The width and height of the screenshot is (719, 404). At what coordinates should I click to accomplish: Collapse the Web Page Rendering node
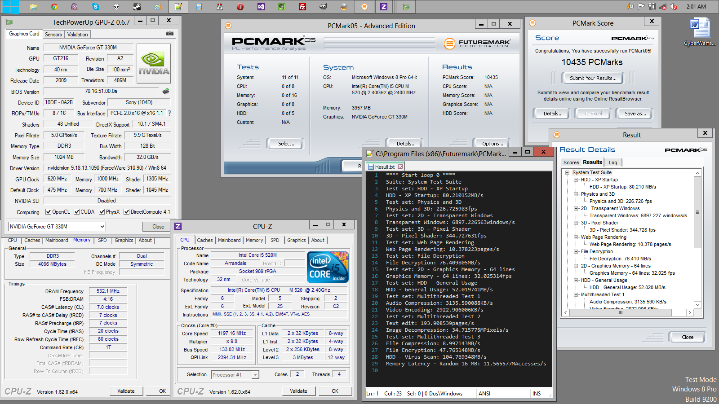point(576,237)
